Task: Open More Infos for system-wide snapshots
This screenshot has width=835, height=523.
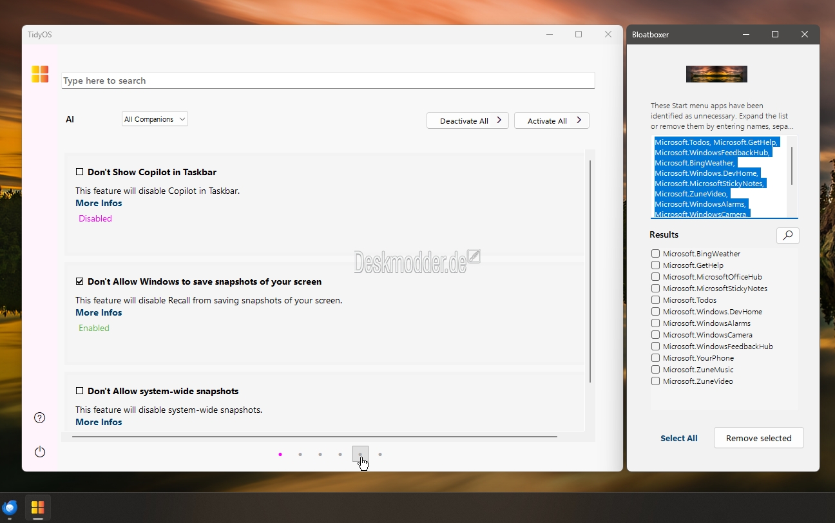Action: [99, 422]
